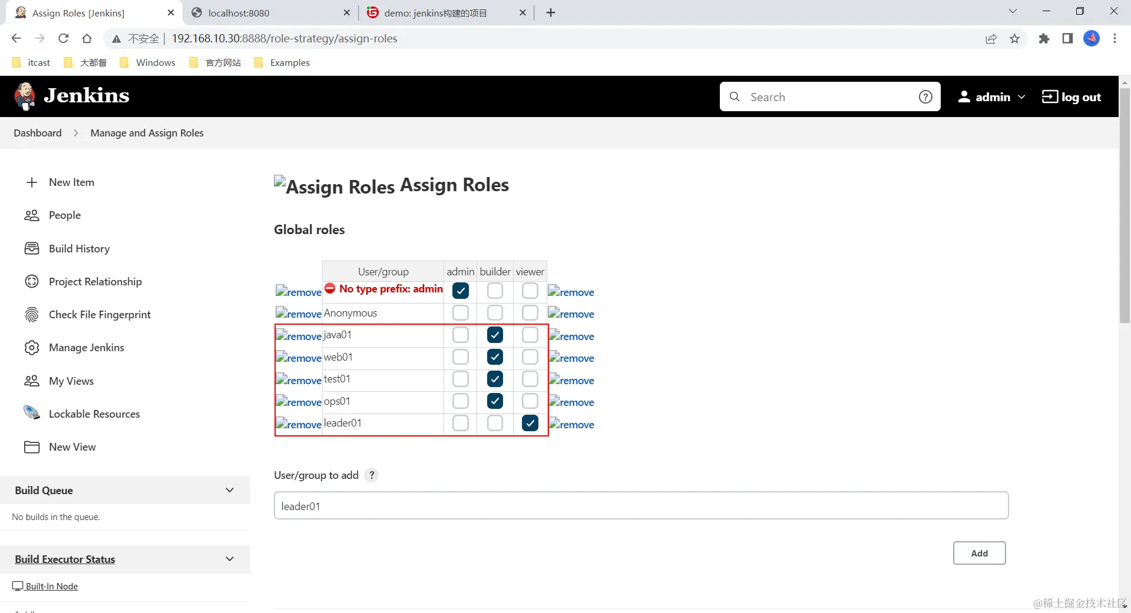Viewport: 1131px width, 613px height.
Task: Click the browser home icon
Action: point(87,38)
